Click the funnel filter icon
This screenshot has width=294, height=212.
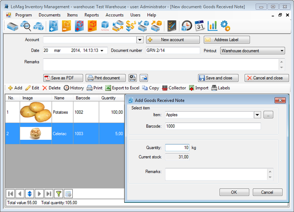pyautogui.click(x=58, y=194)
